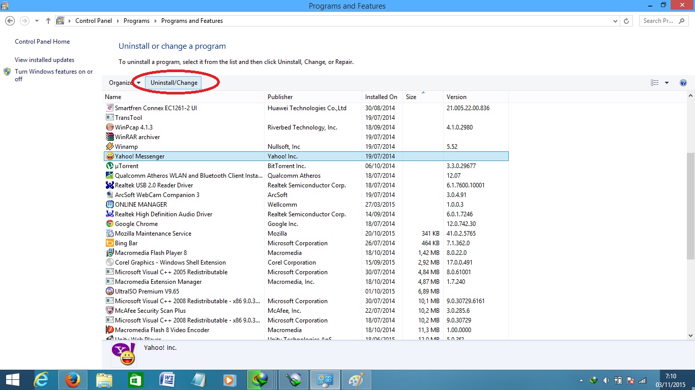Image resolution: width=695 pixels, height=390 pixels.
Task: Click the Mozilla Maintenance Service icon
Action: coord(109,233)
